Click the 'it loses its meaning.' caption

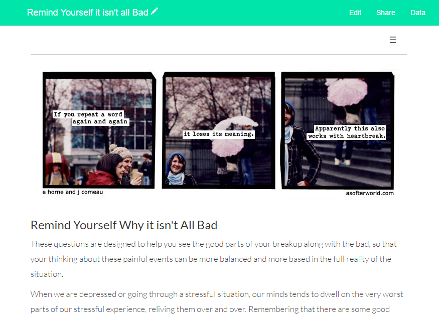(219, 134)
